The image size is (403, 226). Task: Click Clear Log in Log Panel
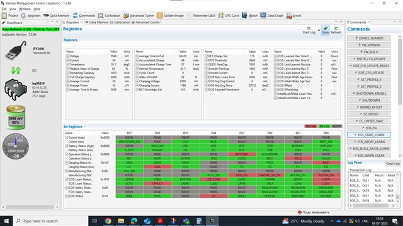coord(393,163)
